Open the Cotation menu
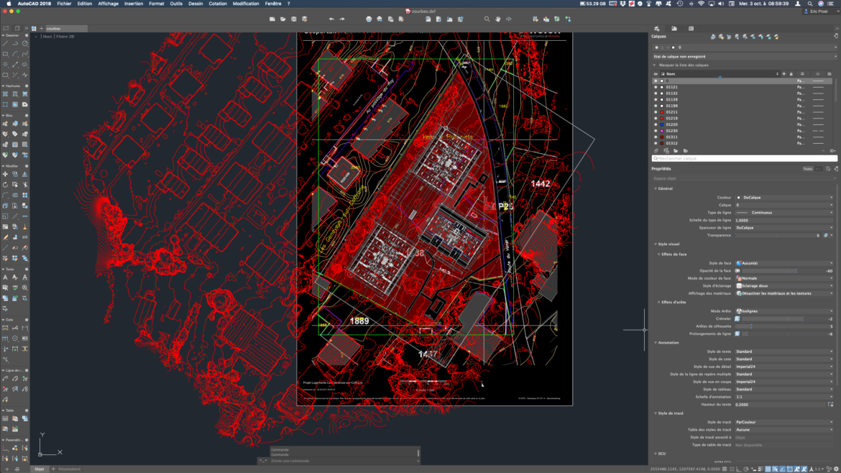 (x=217, y=3)
